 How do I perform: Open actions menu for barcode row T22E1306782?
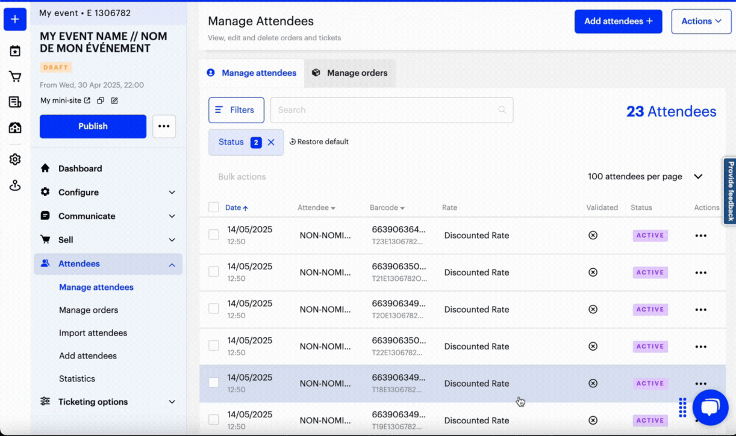coord(700,346)
